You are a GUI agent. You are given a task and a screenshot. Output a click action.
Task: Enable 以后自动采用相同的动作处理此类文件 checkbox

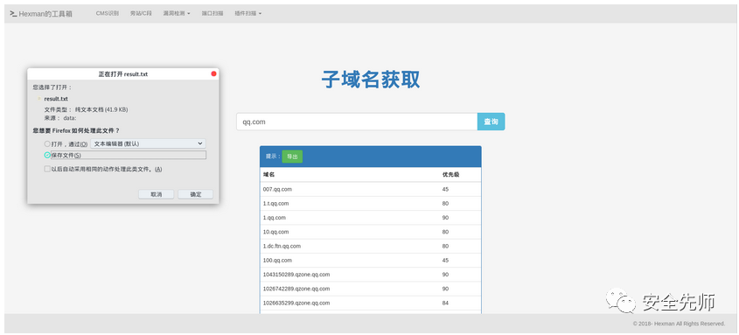tap(47, 169)
